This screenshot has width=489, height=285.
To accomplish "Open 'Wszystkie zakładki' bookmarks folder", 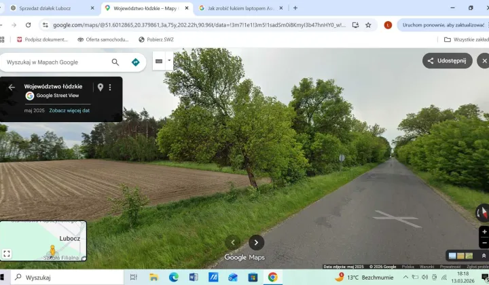I will click(467, 39).
